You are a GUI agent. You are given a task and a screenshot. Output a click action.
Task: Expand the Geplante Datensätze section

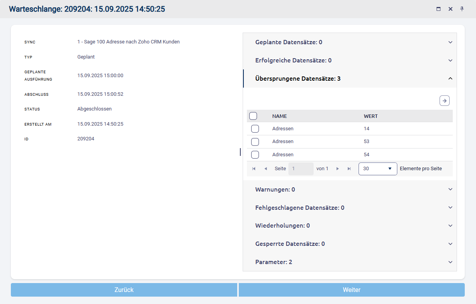coord(350,42)
